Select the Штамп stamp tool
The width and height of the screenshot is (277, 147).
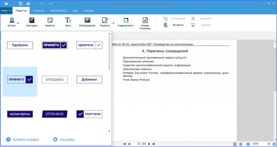point(12,22)
